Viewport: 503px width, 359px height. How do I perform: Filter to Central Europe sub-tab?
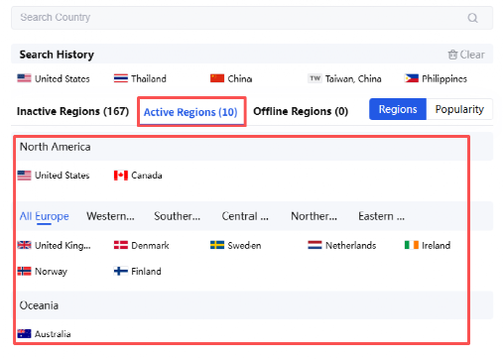(x=245, y=216)
